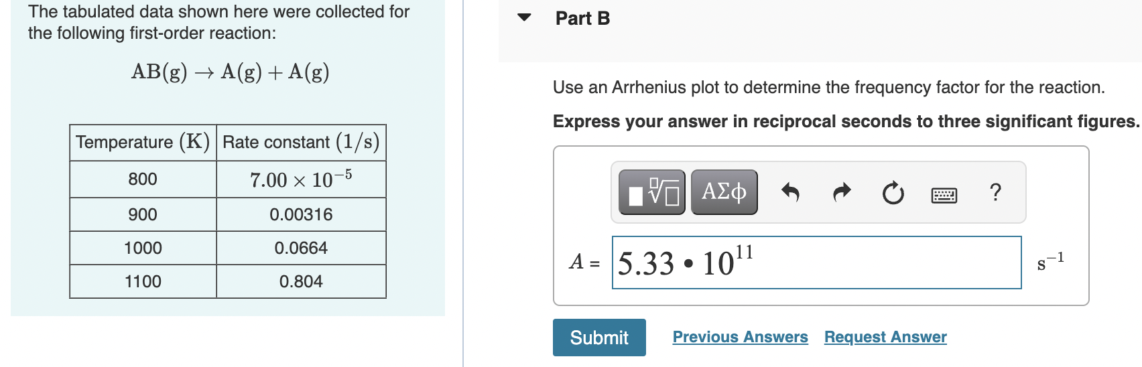Open the Previous Answers link
Viewport: 1142px width, 367px height.
[x=740, y=337]
